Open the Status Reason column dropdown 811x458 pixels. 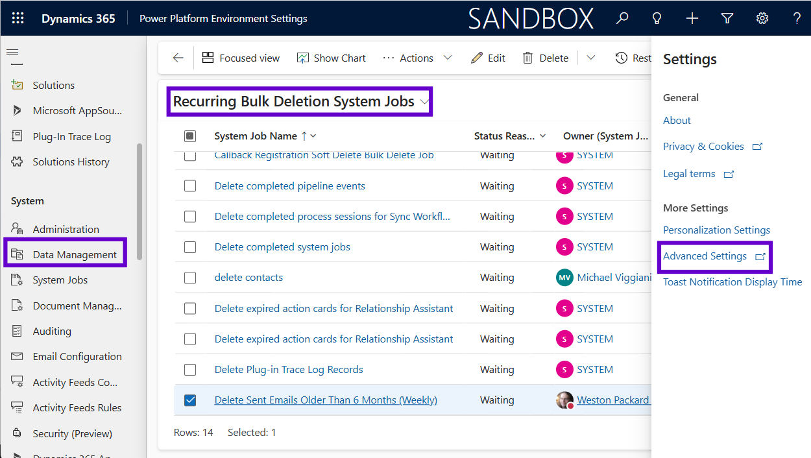click(x=543, y=136)
